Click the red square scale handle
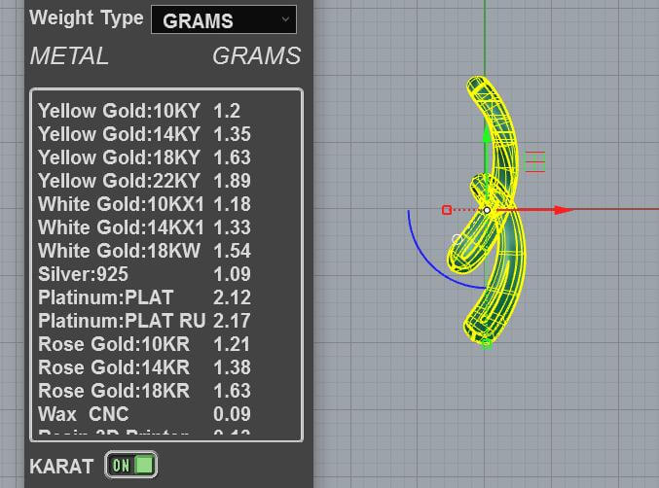The width and height of the screenshot is (659, 488). coord(447,210)
